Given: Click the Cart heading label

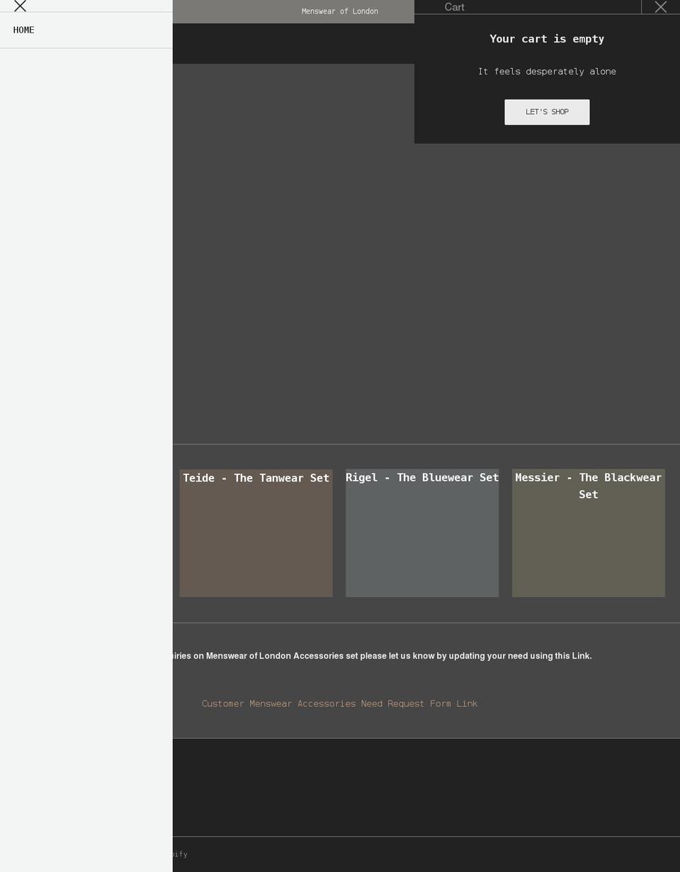Looking at the screenshot, I should tap(454, 7).
